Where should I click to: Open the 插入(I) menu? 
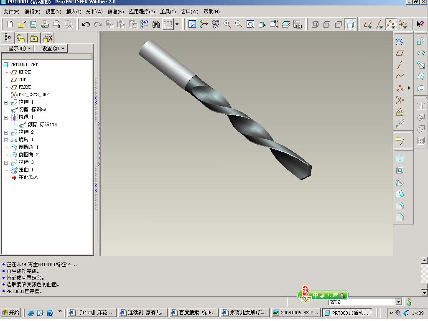coord(74,12)
